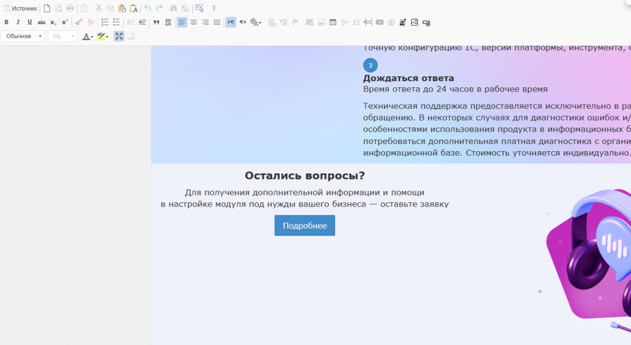This screenshot has width=631, height=345.
Task: Toggle maximize editor size
Action: (119, 36)
